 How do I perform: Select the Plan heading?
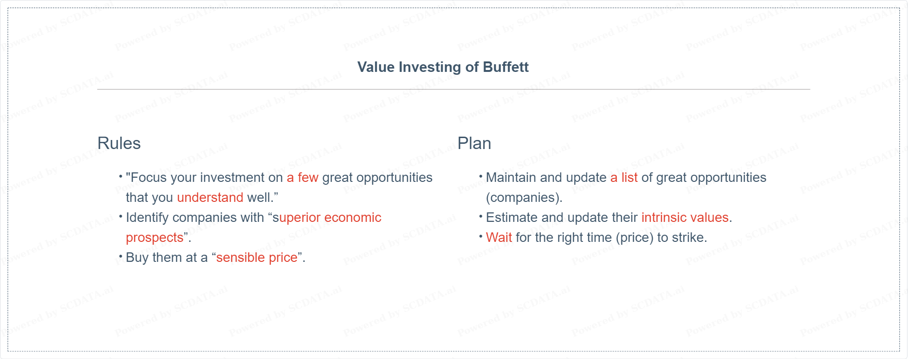coord(474,143)
